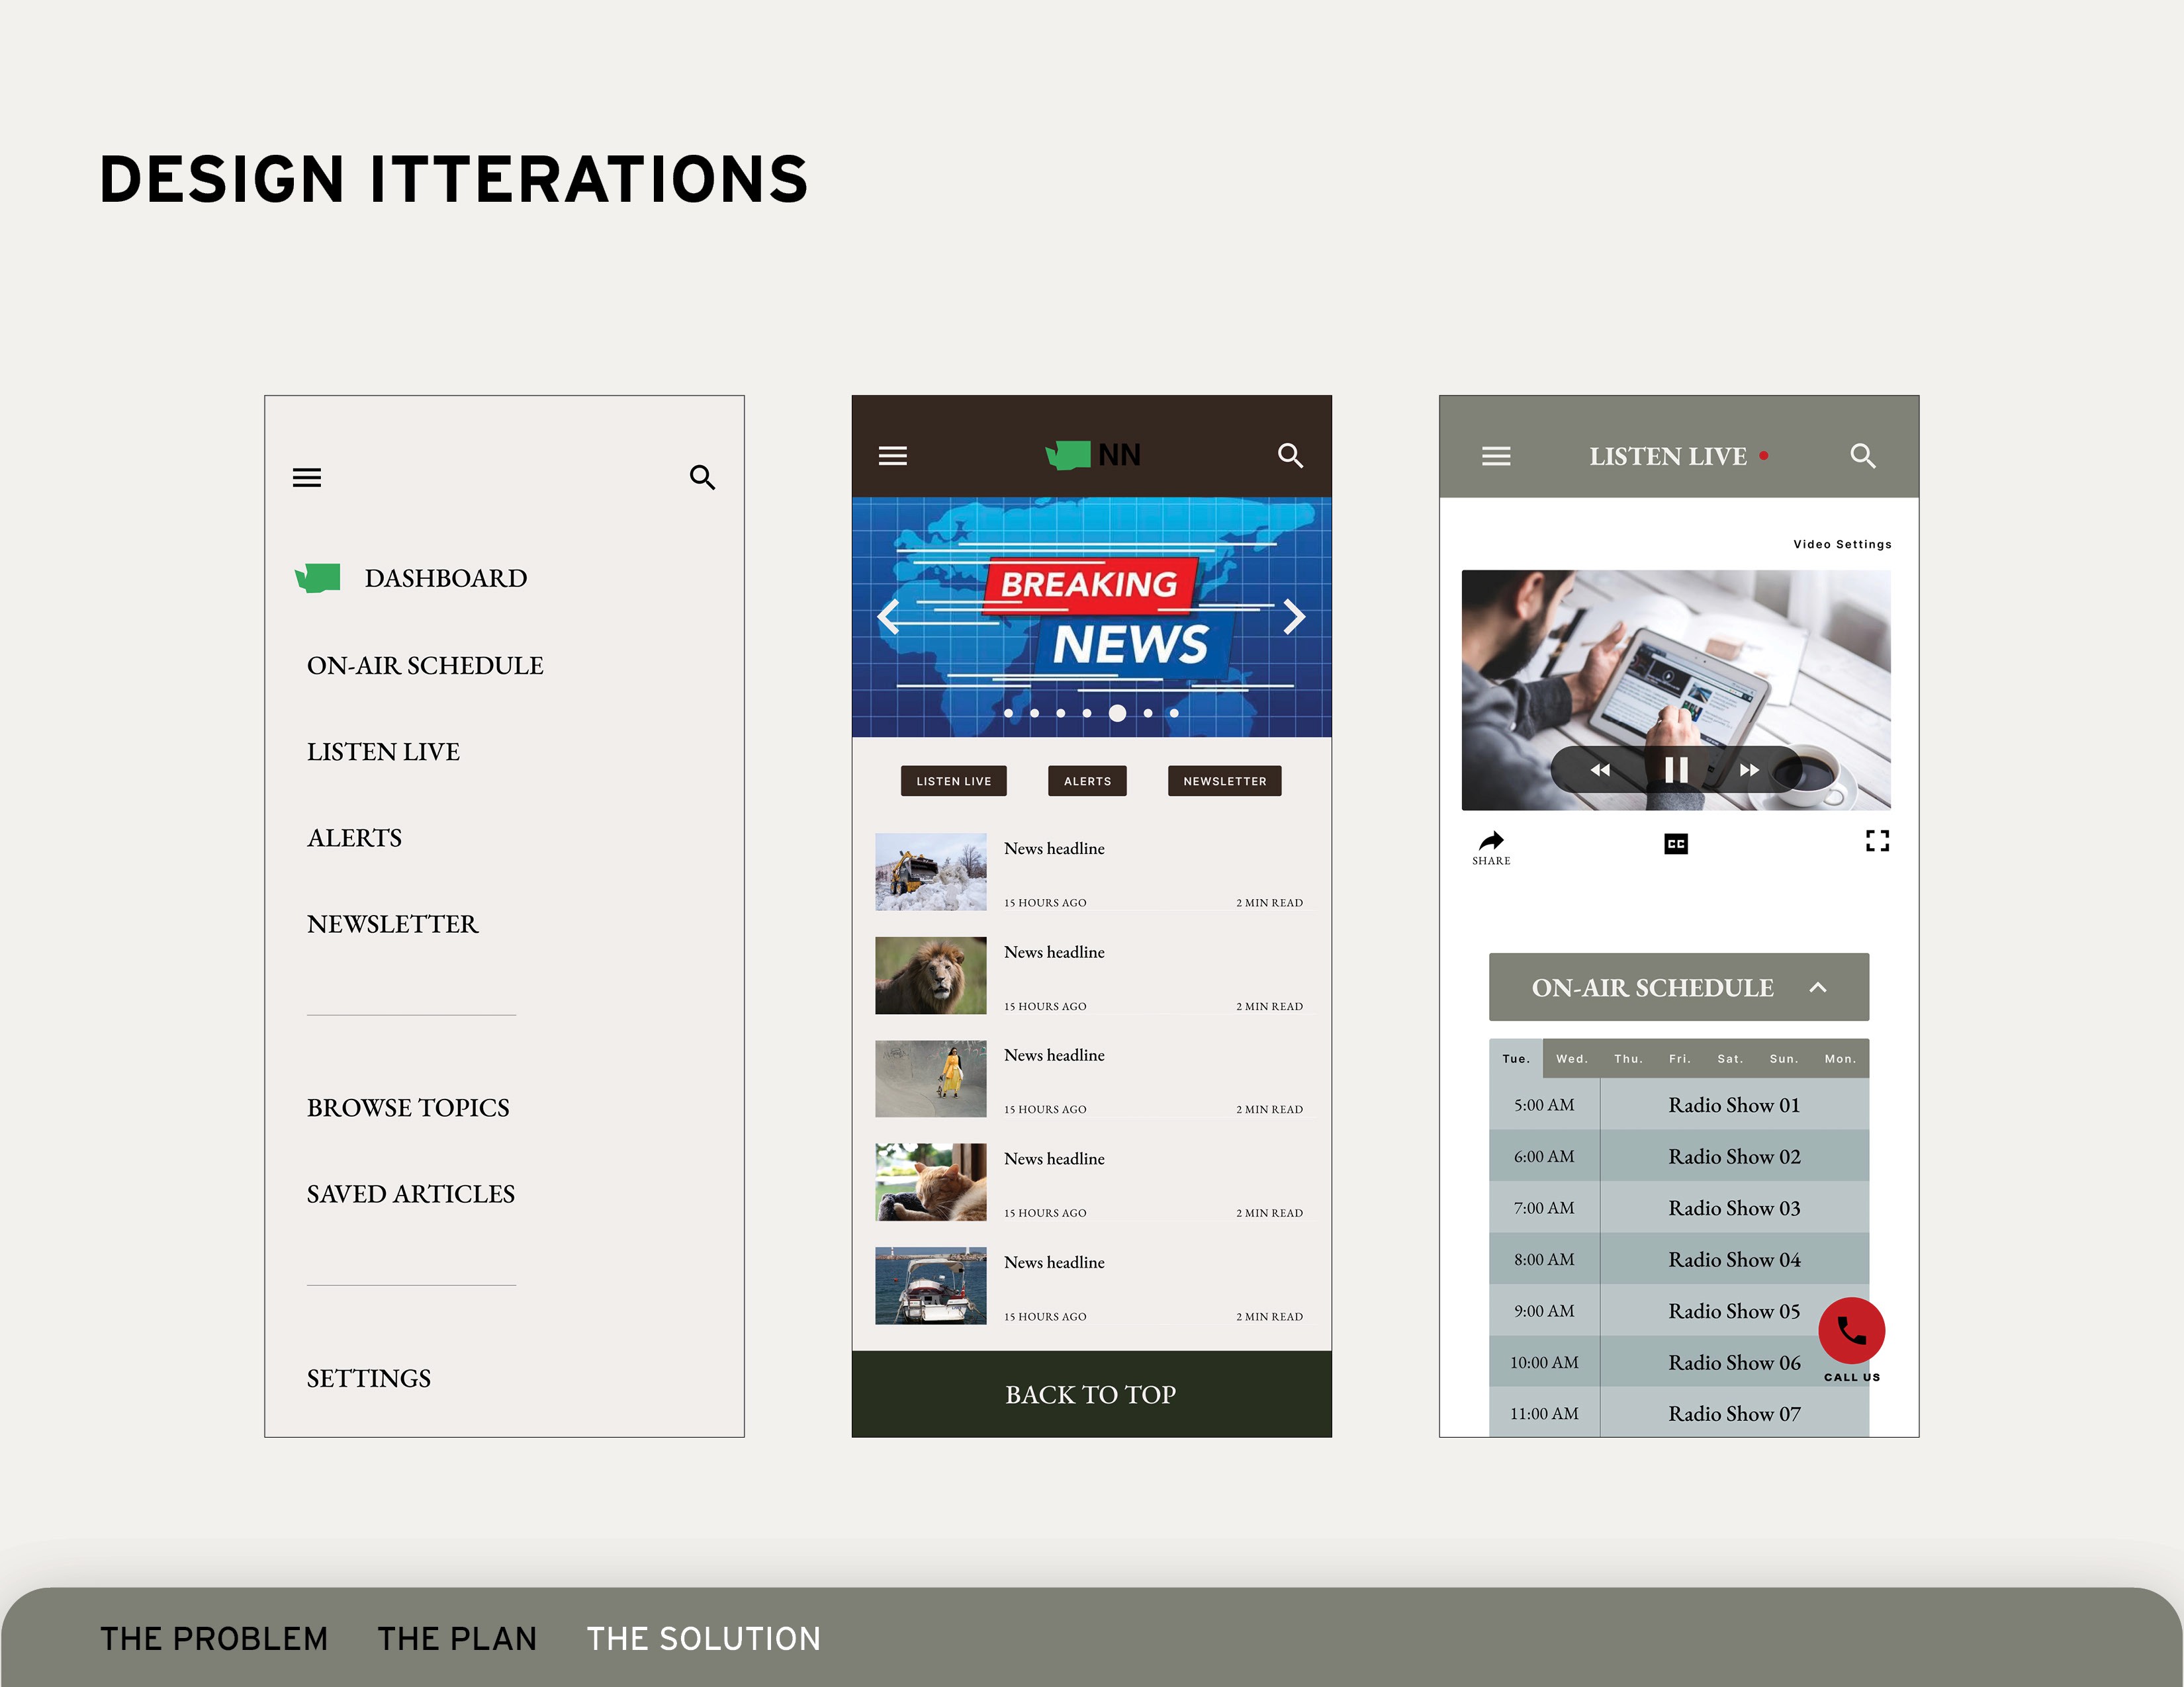Click Back To Top bar

point(1091,1394)
